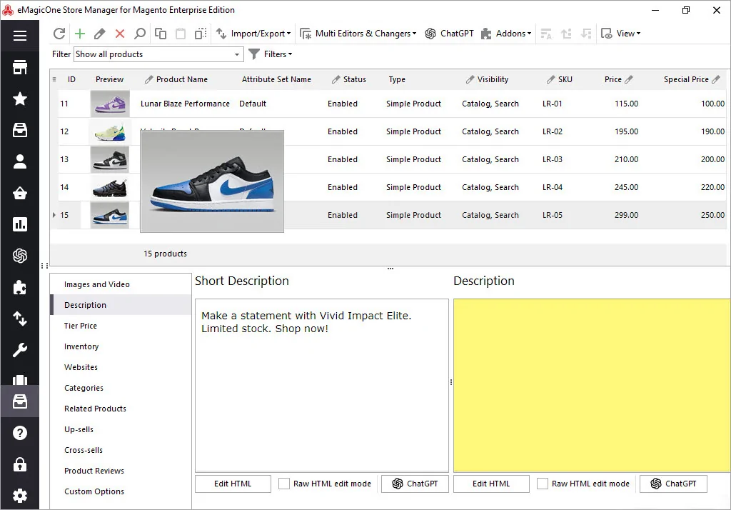Open the addons puzzle icon in the sidebar

tap(19, 287)
